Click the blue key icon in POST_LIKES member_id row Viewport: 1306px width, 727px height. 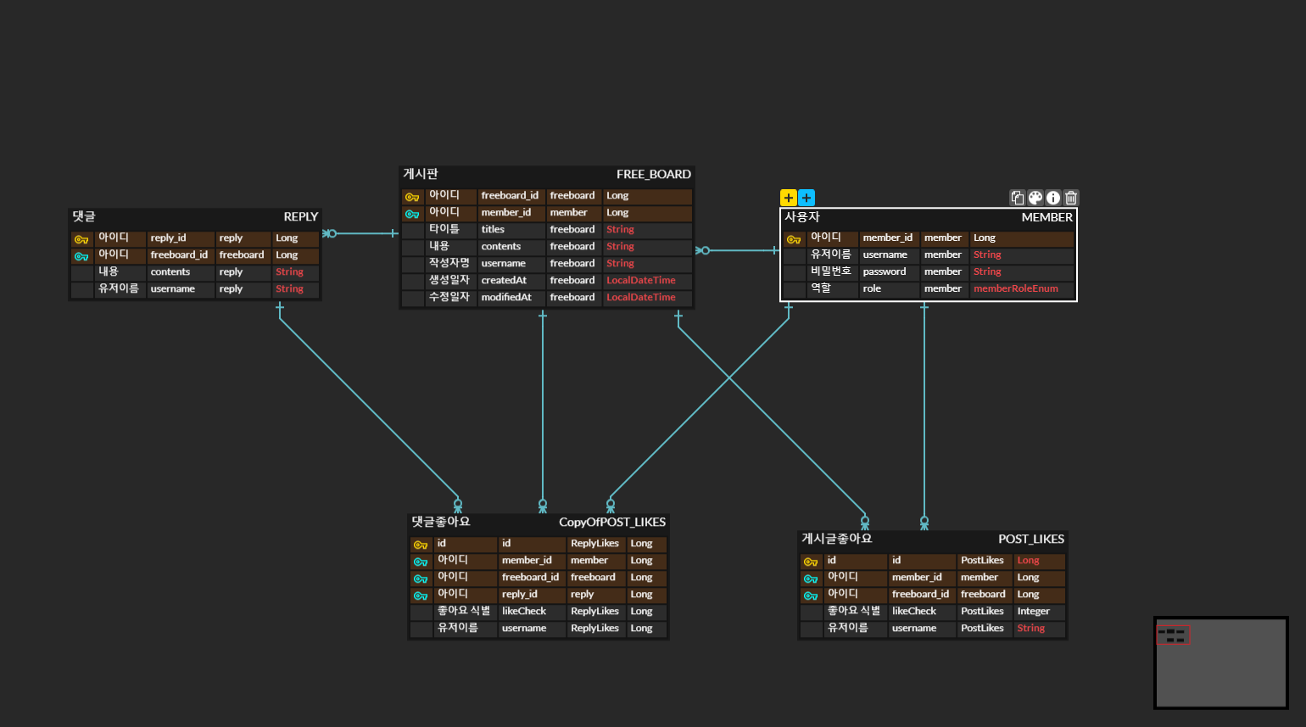811,579
